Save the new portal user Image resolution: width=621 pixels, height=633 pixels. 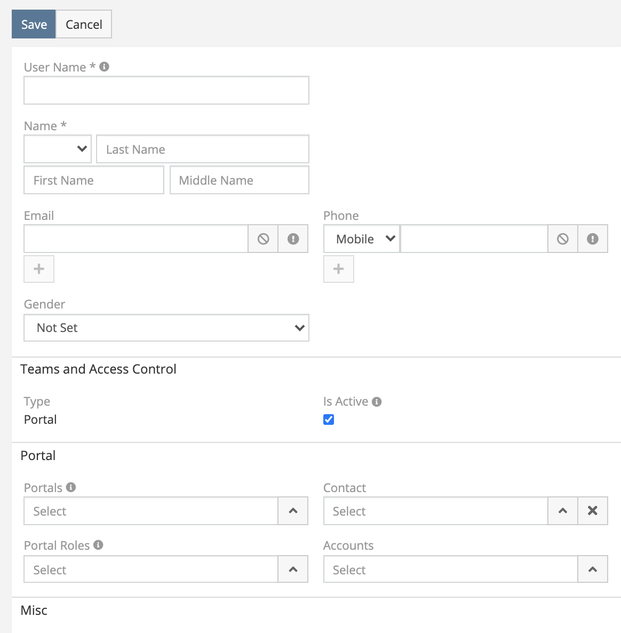34,25
